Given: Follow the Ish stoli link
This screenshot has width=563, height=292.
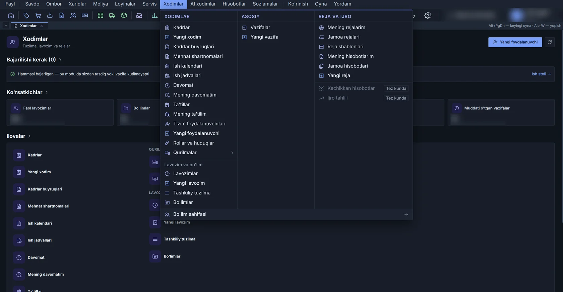Looking at the screenshot, I should point(541,74).
